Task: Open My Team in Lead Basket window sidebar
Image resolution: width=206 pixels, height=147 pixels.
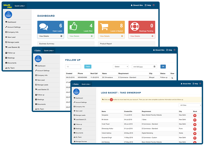Action: pyautogui.click(x=78, y=137)
